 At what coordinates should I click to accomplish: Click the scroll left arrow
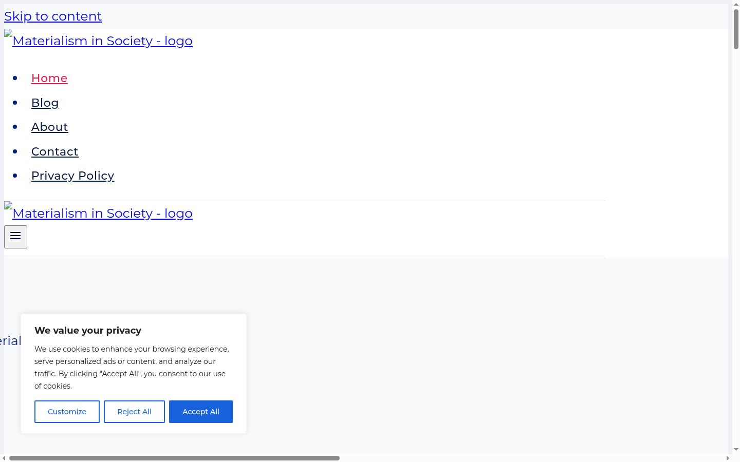[4, 458]
